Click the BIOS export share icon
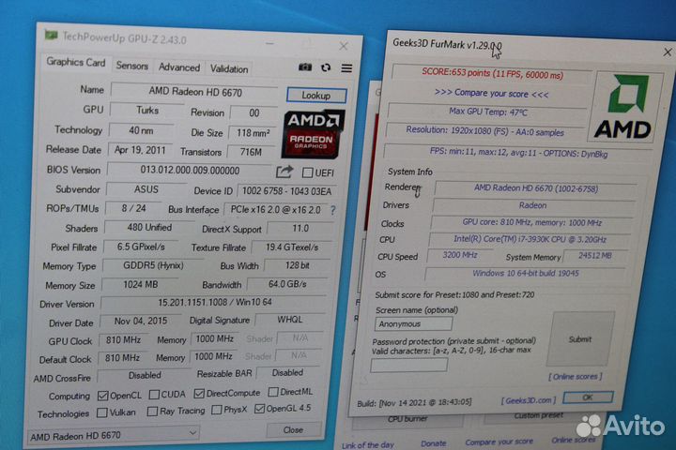This screenshot has width=676, height=450. tap(284, 172)
